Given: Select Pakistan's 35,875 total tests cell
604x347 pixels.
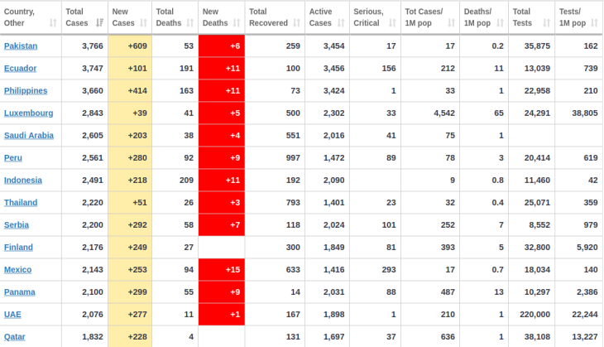Looking at the screenshot, I should pos(531,46).
